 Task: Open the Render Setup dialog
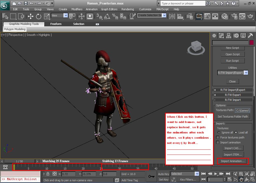tap(234, 16)
